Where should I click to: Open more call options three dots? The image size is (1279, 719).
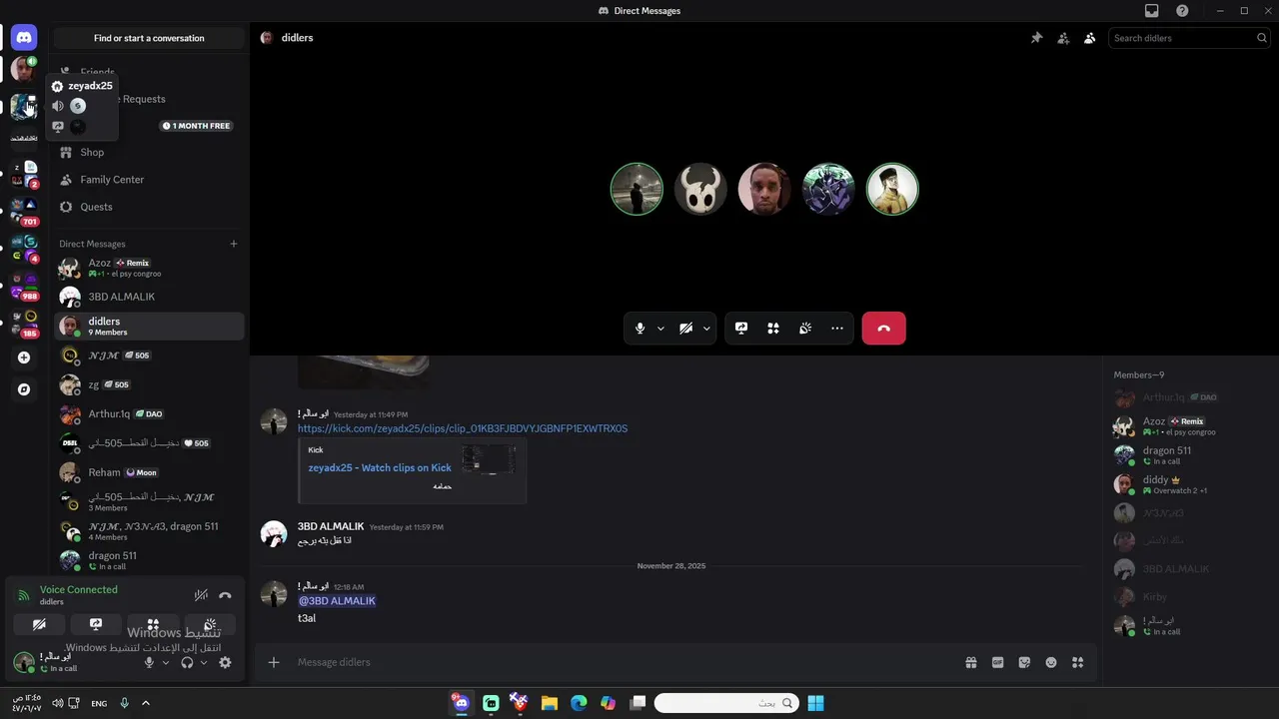pos(837,329)
